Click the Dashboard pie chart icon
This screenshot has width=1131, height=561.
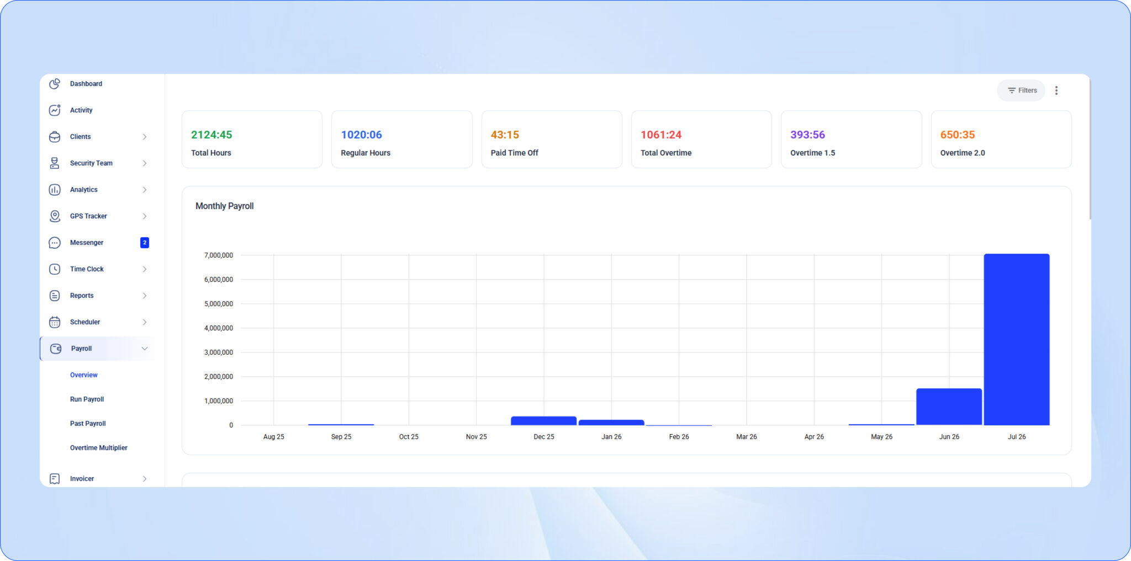[55, 84]
